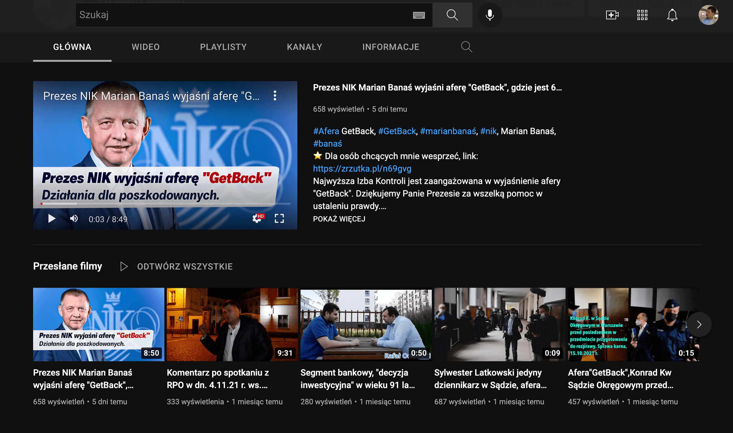The height and width of the screenshot is (433, 733).
Task: Open the Komentarz po spotkaniu 9:31 thumbnail
Action: pyautogui.click(x=232, y=324)
